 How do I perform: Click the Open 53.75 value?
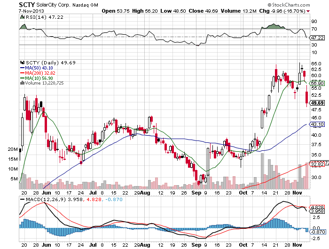pos(116,11)
